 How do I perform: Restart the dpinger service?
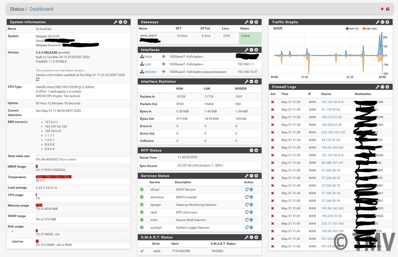pos(247,204)
